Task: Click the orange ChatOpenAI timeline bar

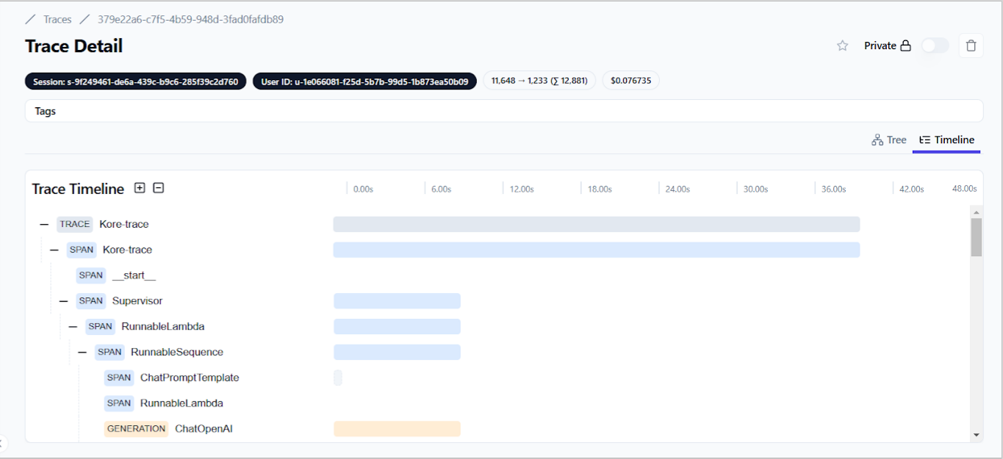Action: click(397, 429)
